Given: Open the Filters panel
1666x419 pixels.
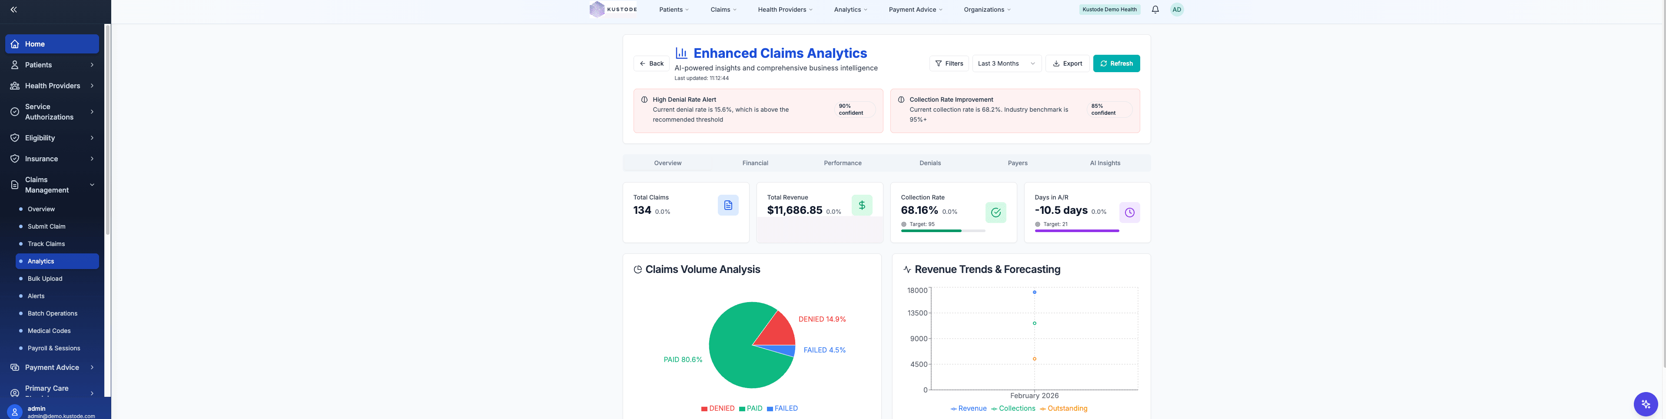Looking at the screenshot, I should (x=949, y=63).
